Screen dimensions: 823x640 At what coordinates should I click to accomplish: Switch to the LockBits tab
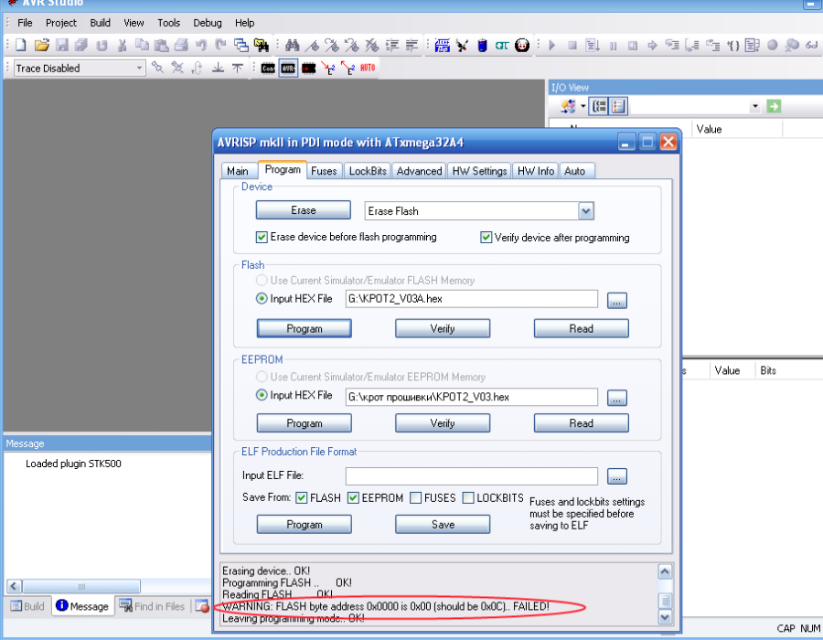click(368, 171)
